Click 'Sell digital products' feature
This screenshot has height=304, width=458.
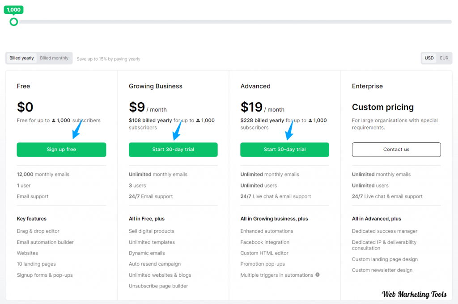click(152, 231)
